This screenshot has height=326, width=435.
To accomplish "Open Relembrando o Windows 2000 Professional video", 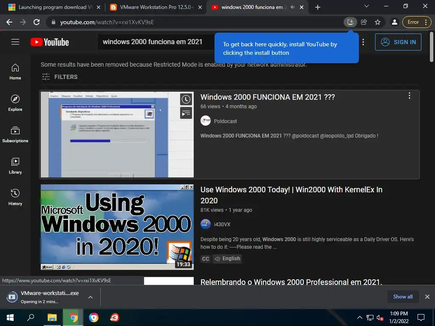I will [291, 281].
